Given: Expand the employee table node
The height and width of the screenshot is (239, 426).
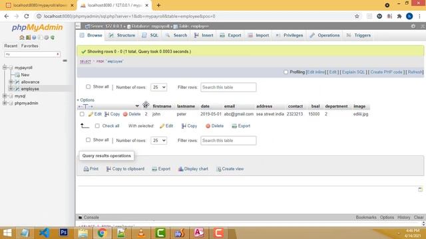Looking at the screenshot, I should coord(11,89).
